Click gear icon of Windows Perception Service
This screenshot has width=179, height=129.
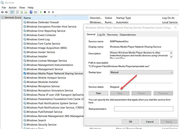tap(25, 86)
